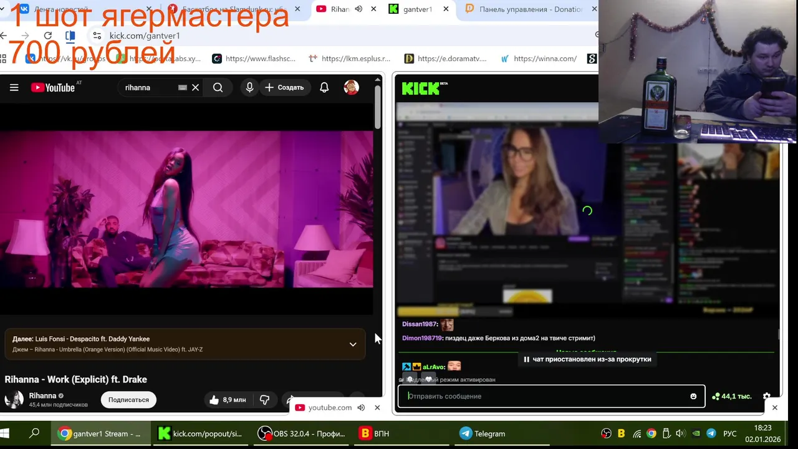Click the YouTube logo
798x449 pixels.
(x=53, y=88)
